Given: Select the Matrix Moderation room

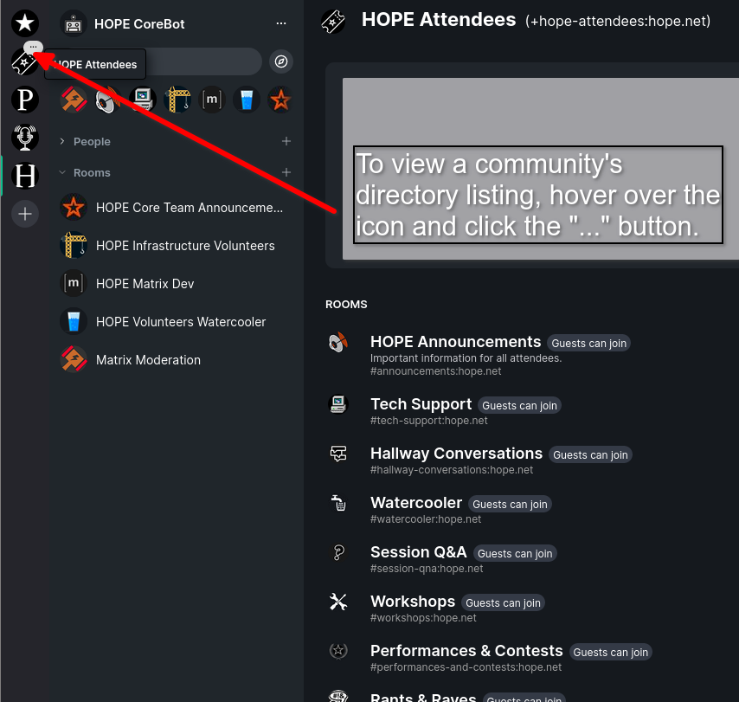Looking at the screenshot, I should click(x=148, y=360).
